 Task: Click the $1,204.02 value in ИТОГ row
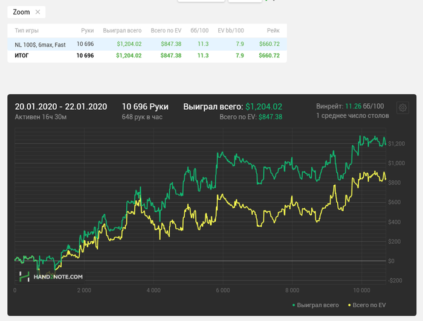click(x=129, y=56)
